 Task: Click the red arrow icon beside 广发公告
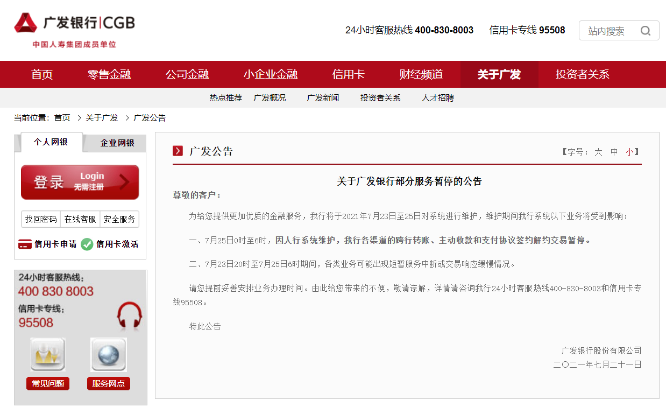(178, 151)
